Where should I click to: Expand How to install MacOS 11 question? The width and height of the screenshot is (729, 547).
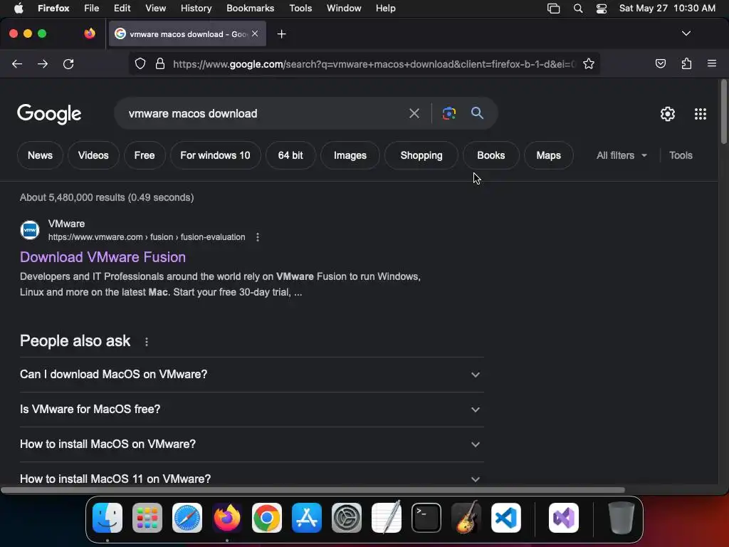coord(251,479)
